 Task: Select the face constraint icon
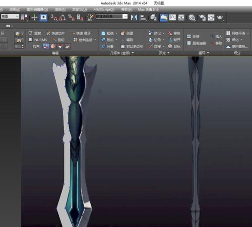[x=60, y=46]
